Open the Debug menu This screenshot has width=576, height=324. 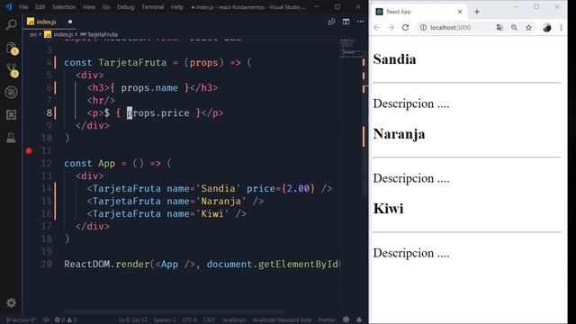[x=126, y=7]
